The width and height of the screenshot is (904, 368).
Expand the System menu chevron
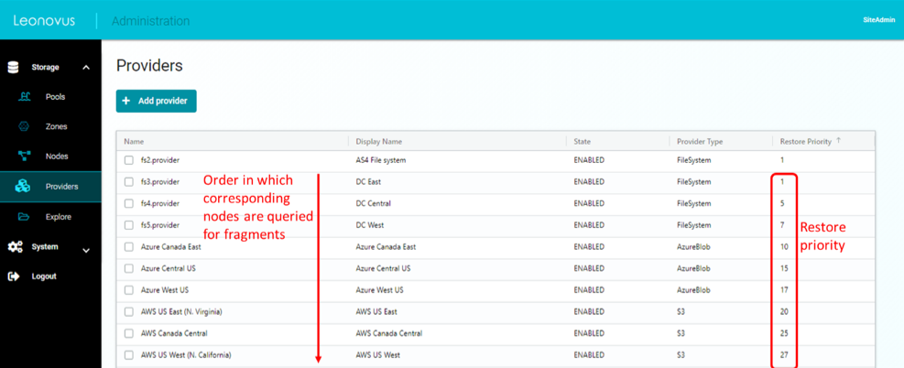click(x=86, y=251)
